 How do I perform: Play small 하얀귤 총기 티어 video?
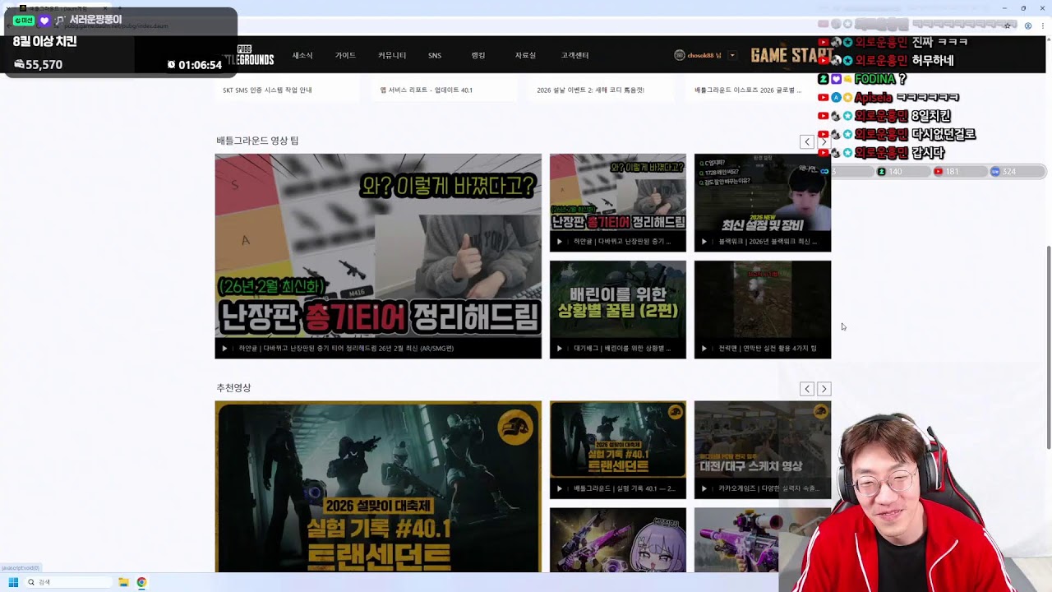coord(560,242)
